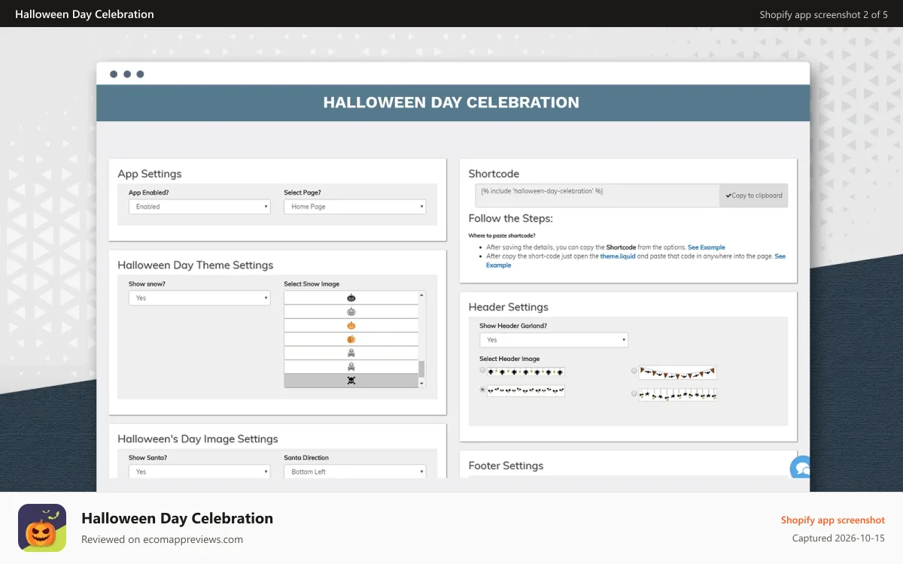Choose the tilted orange pumpkin snow image

point(351,339)
